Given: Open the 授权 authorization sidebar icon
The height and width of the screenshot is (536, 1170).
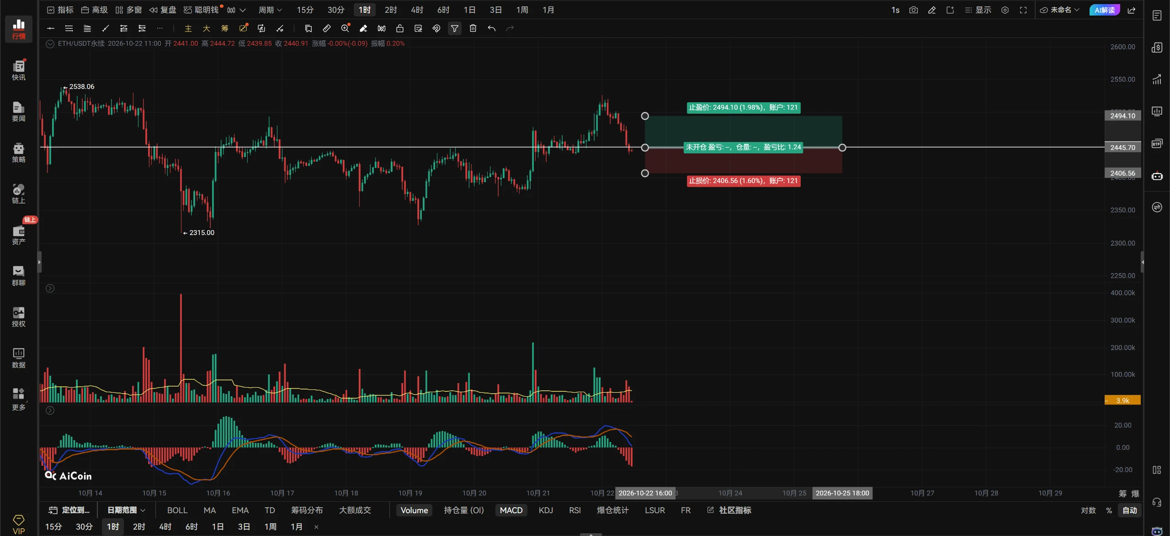Looking at the screenshot, I should point(18,316).
